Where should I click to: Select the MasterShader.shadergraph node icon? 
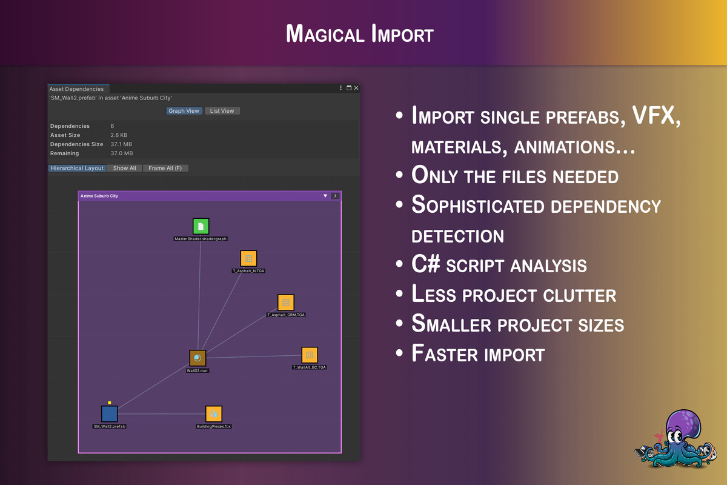click(x=201, y=227)
